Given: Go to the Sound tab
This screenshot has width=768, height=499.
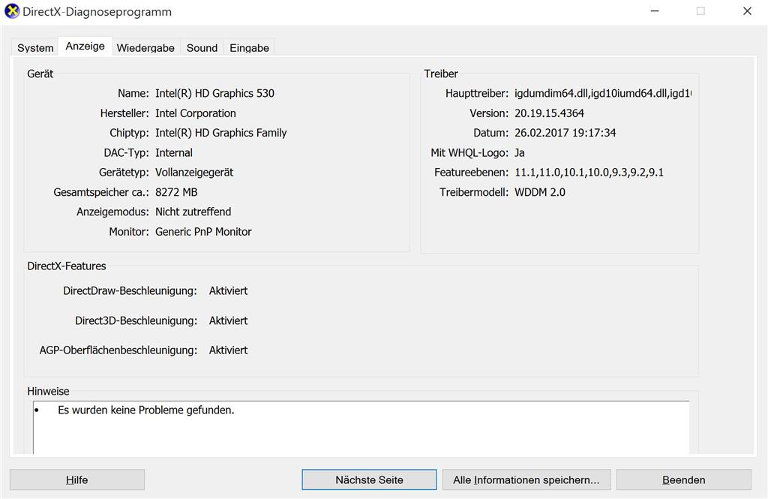Looking at the screenshot, I should (x=202, y=47).
